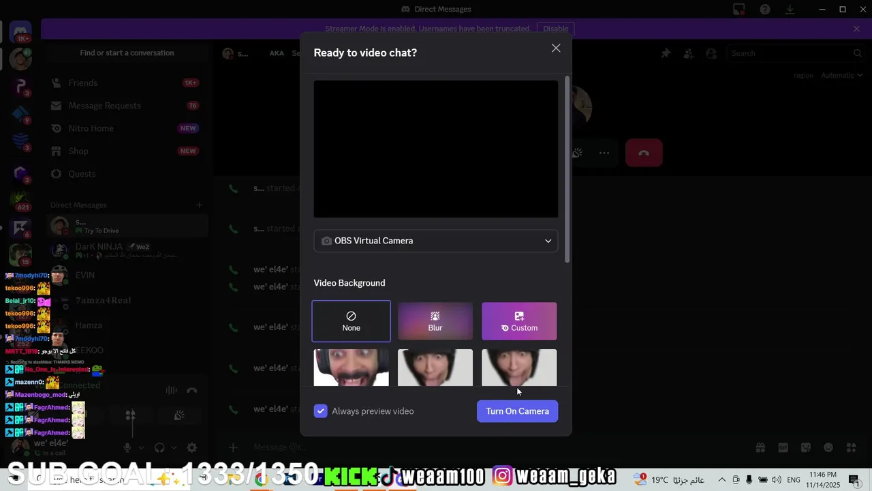Pick the middle blurry face background thumbnail
The image size is (872, 491).
[435, 368]
